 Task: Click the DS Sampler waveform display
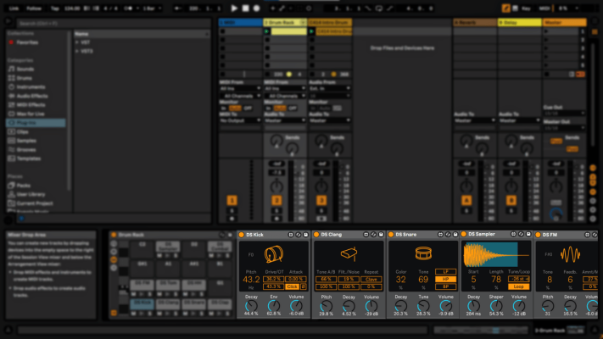point(496,254)
